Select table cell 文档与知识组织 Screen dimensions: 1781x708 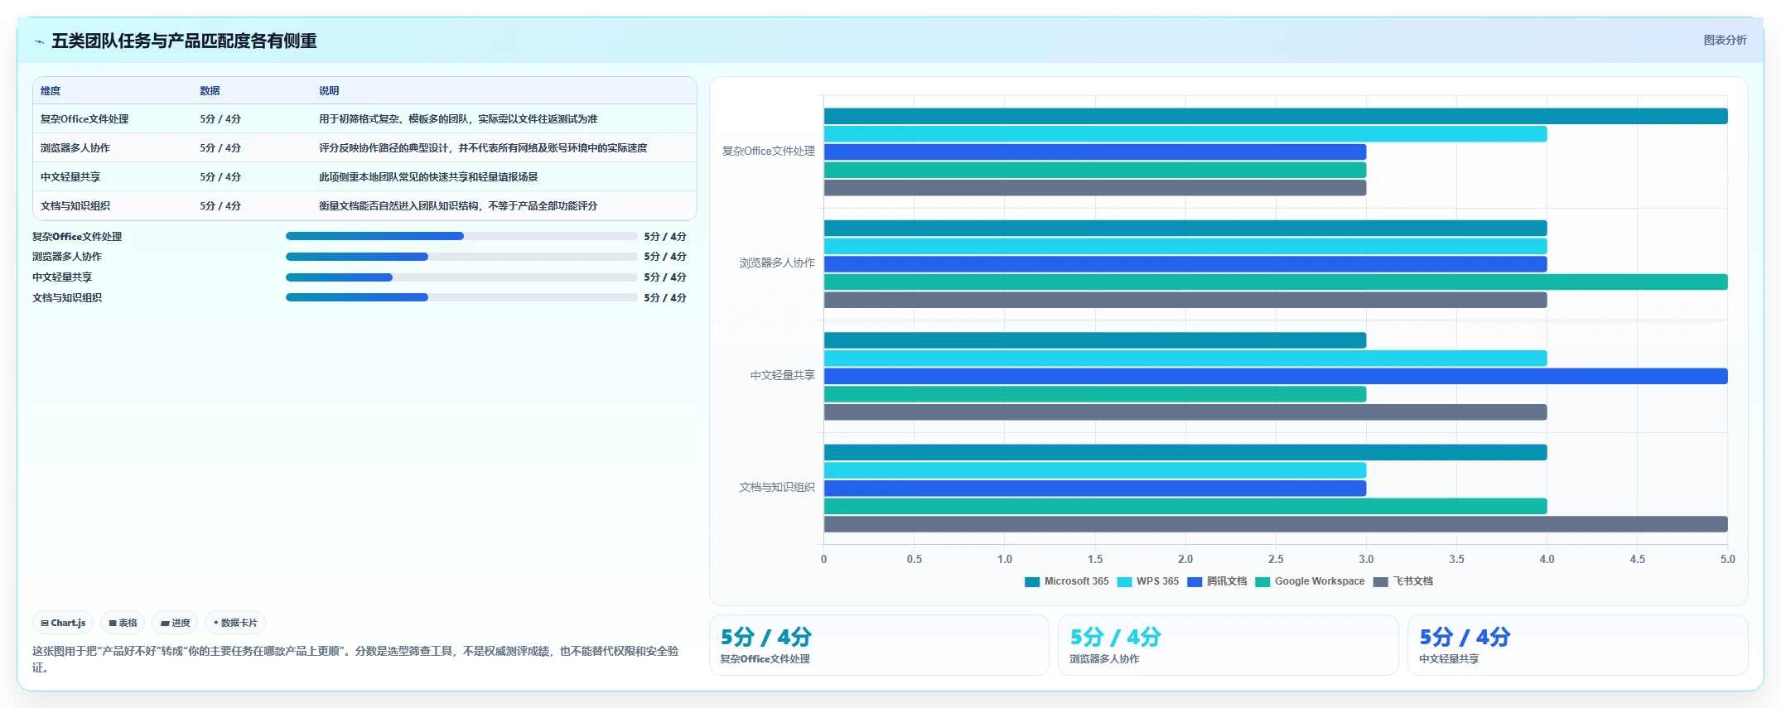[75, 206]
